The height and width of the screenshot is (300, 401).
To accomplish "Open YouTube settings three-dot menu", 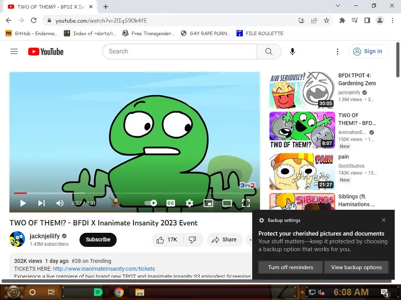I will click(x=338, y=52).
